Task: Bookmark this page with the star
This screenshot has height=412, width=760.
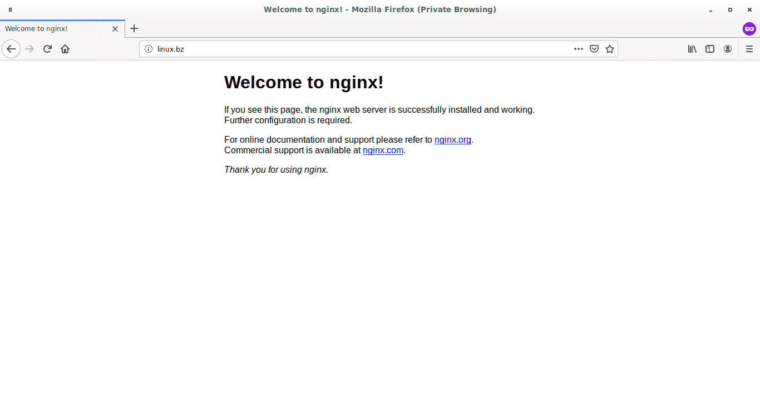Action: click(x=610, y=49)
